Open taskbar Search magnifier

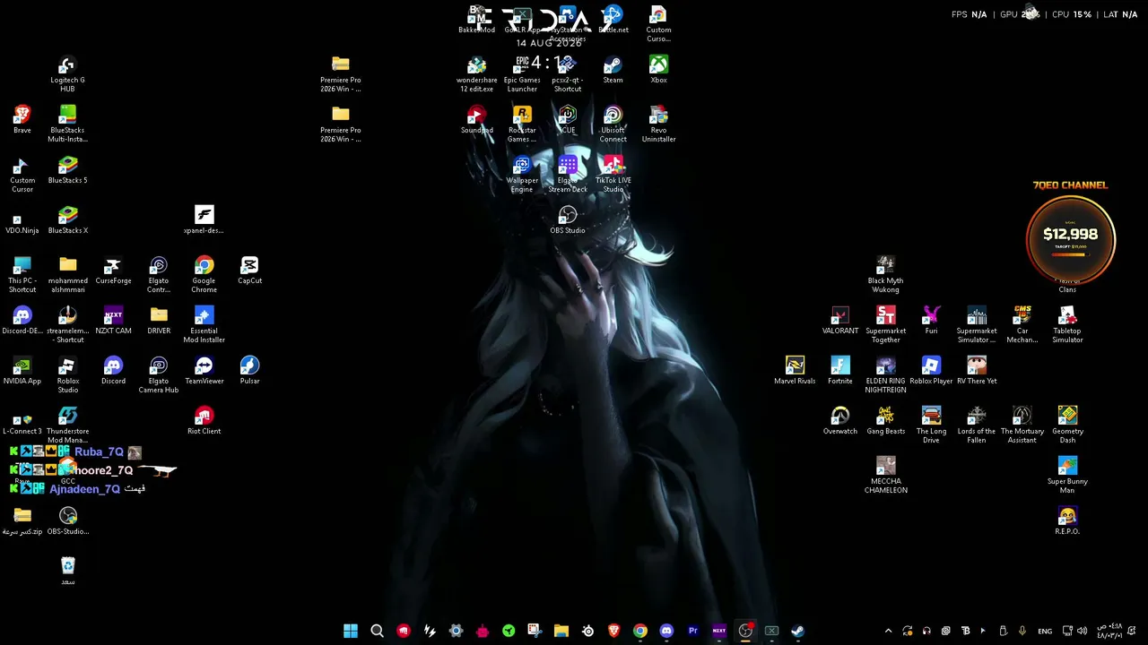tap(377, 631)
